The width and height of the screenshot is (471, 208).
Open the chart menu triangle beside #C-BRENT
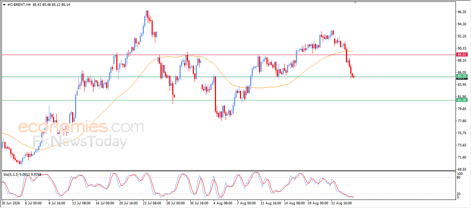point(4,4)
